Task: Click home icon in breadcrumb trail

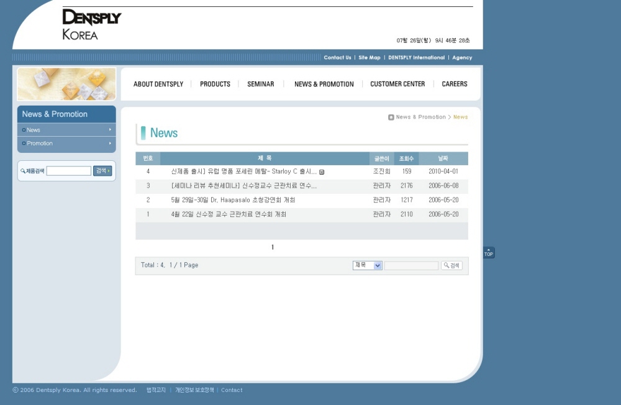Action: 391,117
